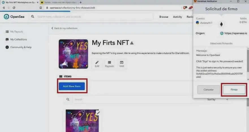The image size is (249, 132).
Task: Click the My Firts NFT collection cover image
Action: coord(73,54)
